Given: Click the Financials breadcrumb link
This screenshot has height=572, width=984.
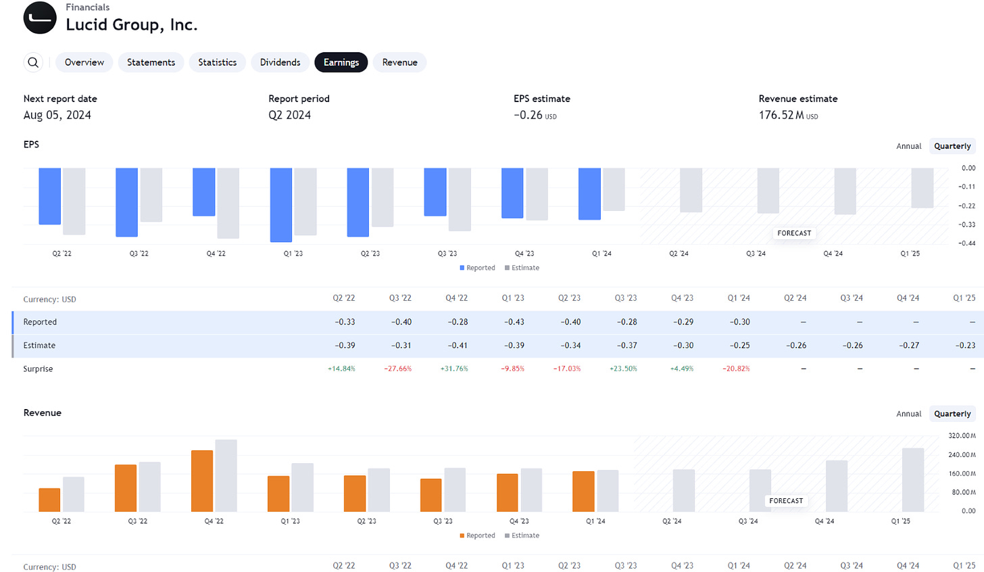Looking at the screenshot, I should pyautogui.click(x=88, y=7).
